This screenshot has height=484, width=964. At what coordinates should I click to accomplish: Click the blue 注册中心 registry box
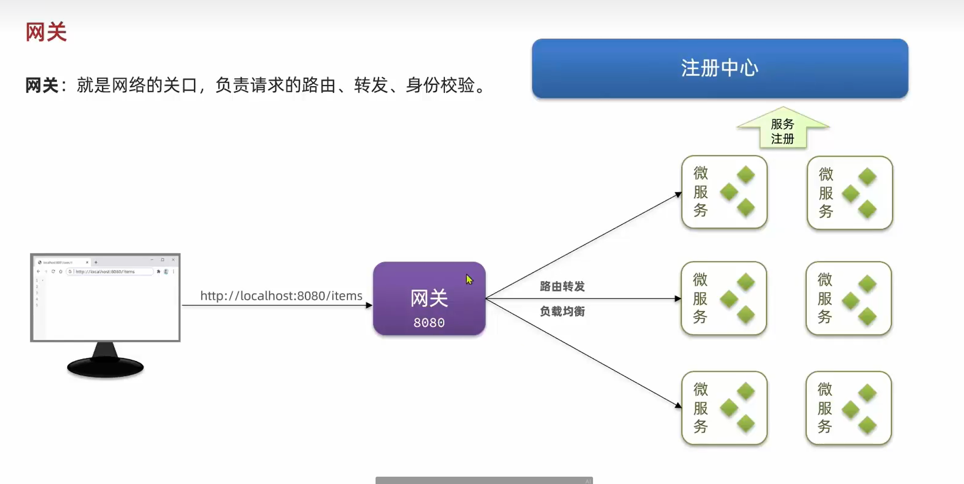[x=720, y=69]
